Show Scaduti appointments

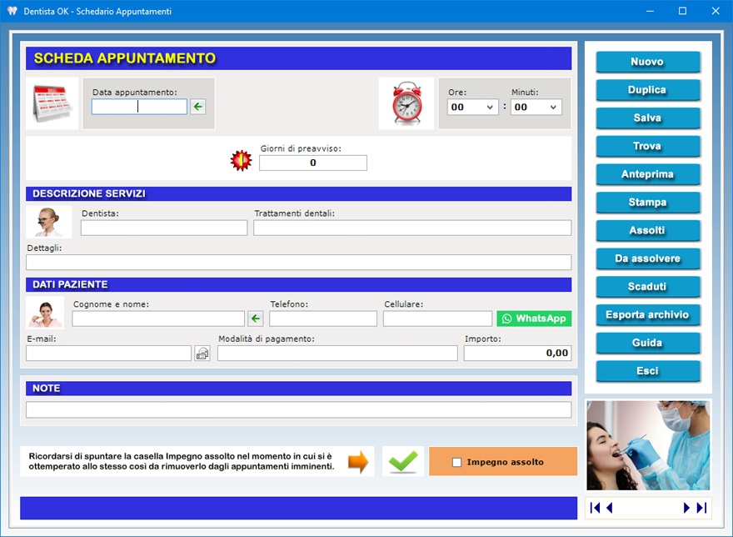[x=648, y=287]
